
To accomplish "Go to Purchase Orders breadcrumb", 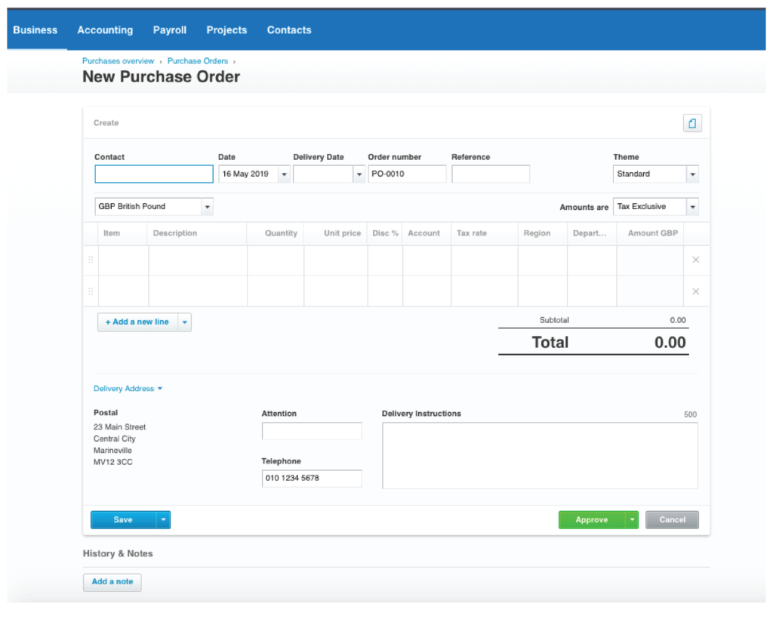I will coord(198,61).
